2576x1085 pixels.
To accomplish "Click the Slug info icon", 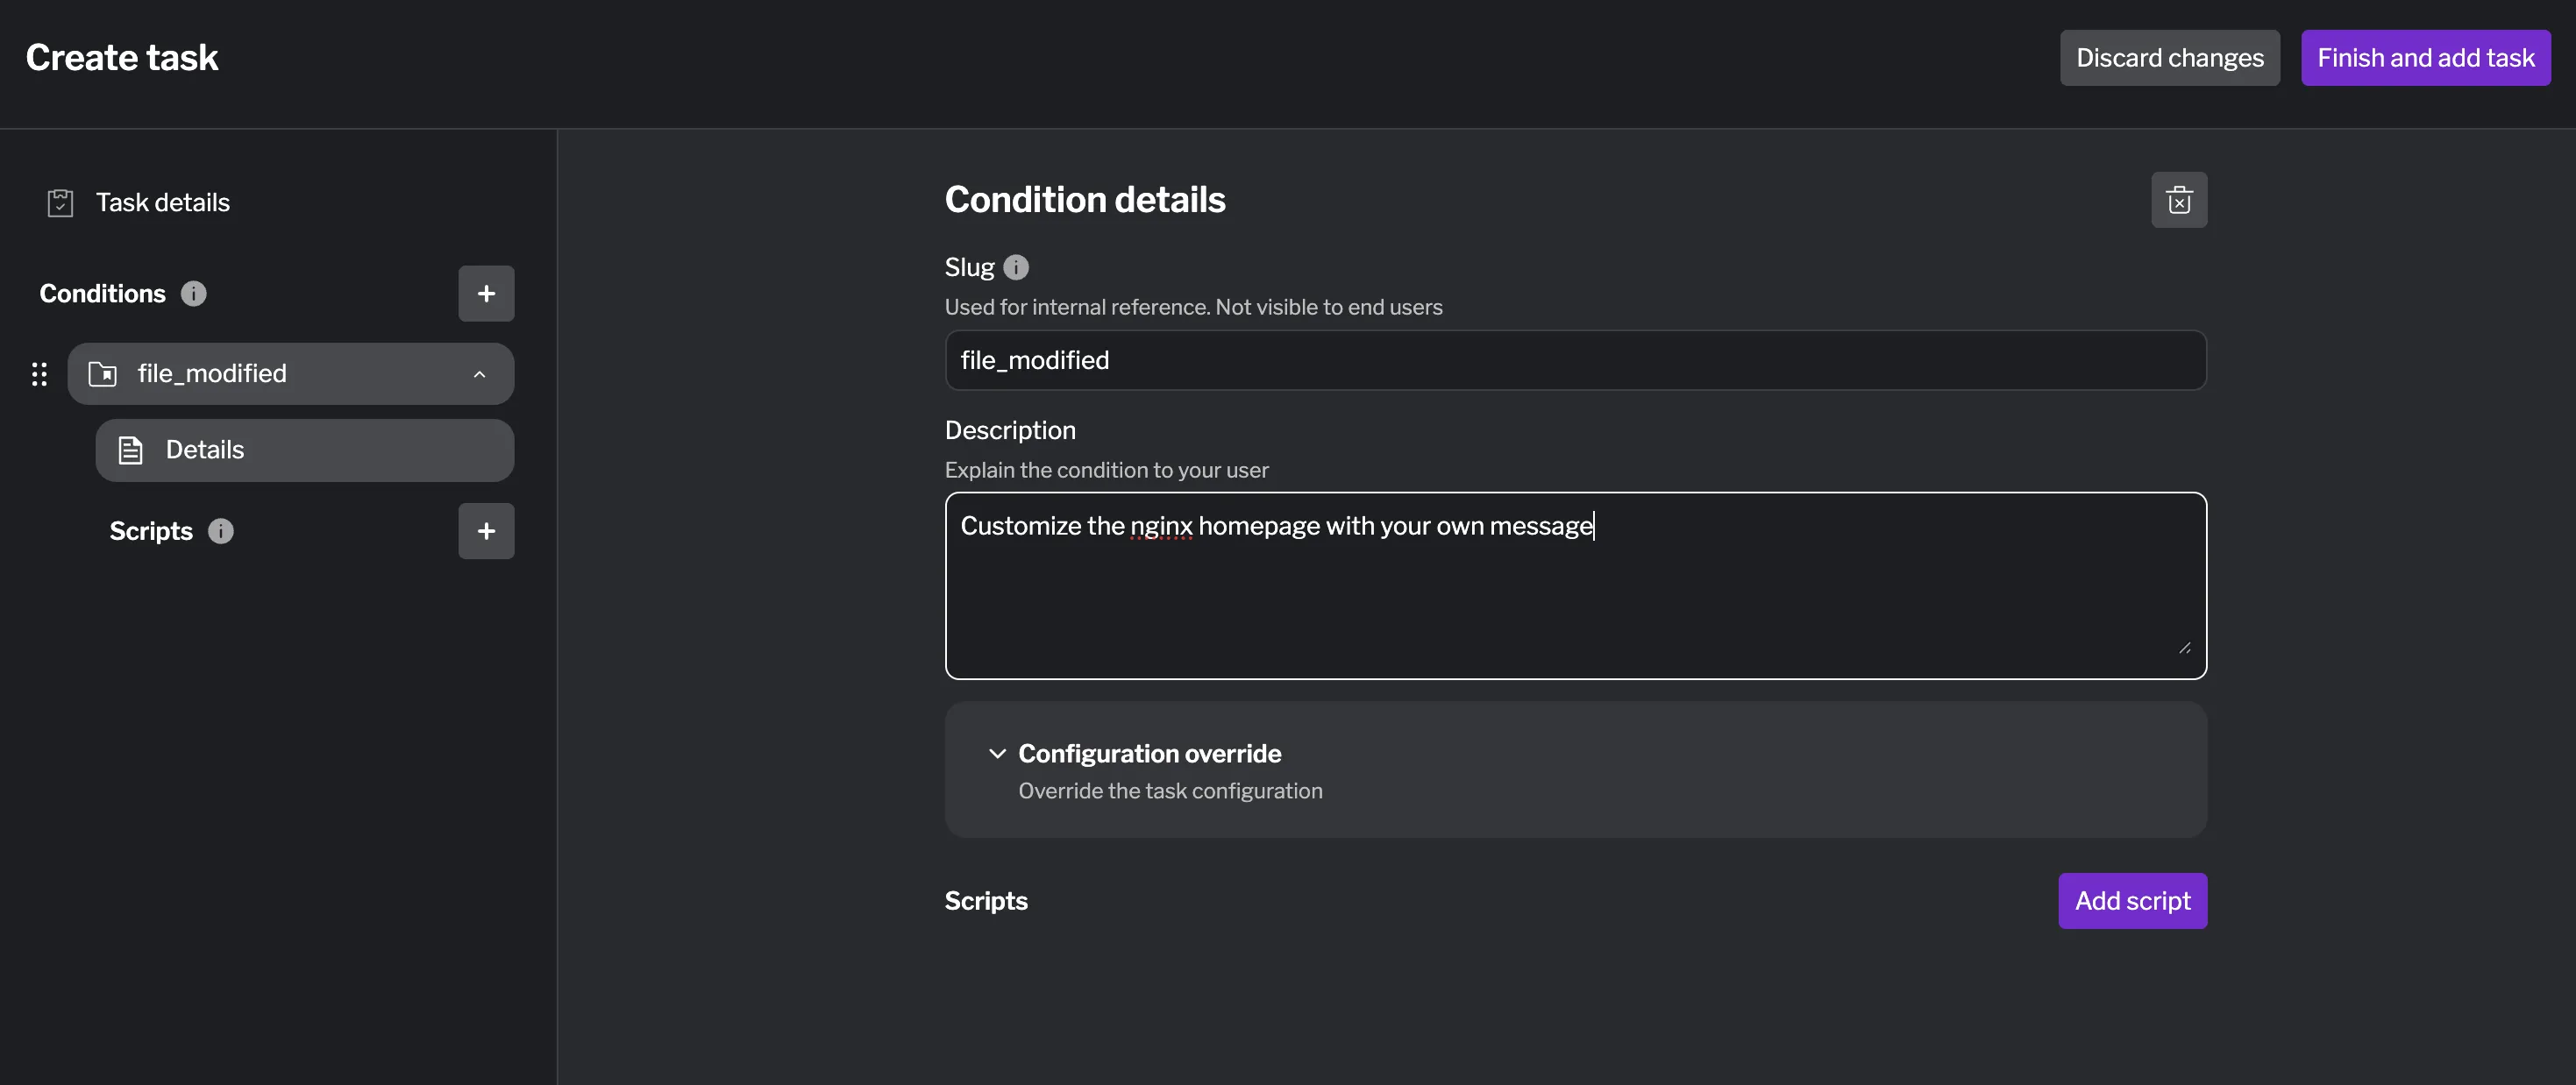I will click(1015, 267).
